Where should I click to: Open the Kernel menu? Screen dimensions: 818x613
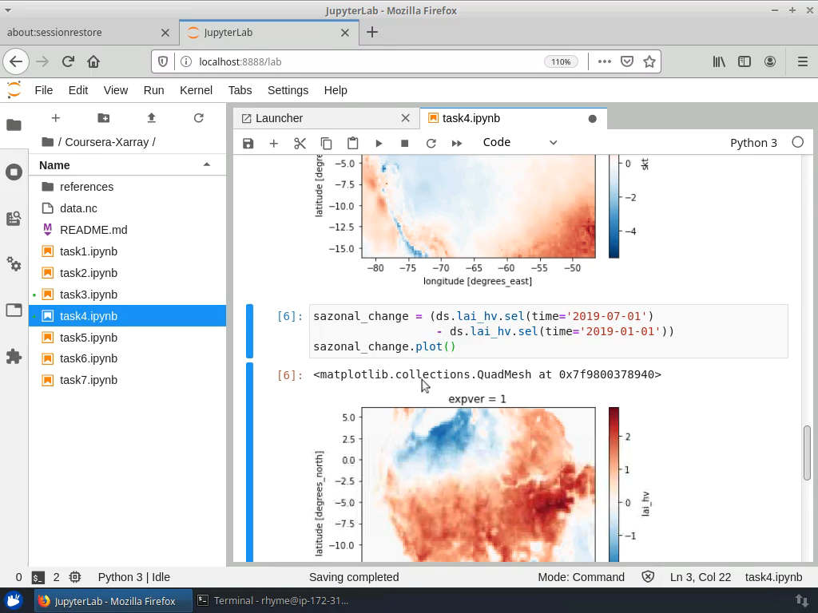click(196, 90)
